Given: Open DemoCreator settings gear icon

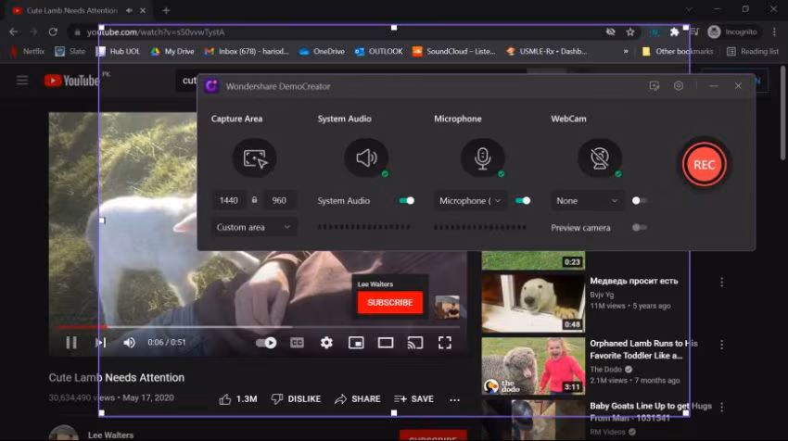Looking at the screenshot, I should tap(679, 86).
